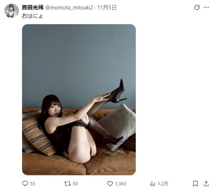Repost using the retweet arrows icon
The height and width of the screenshot is (190, 213).
click(x=67, y=183)
